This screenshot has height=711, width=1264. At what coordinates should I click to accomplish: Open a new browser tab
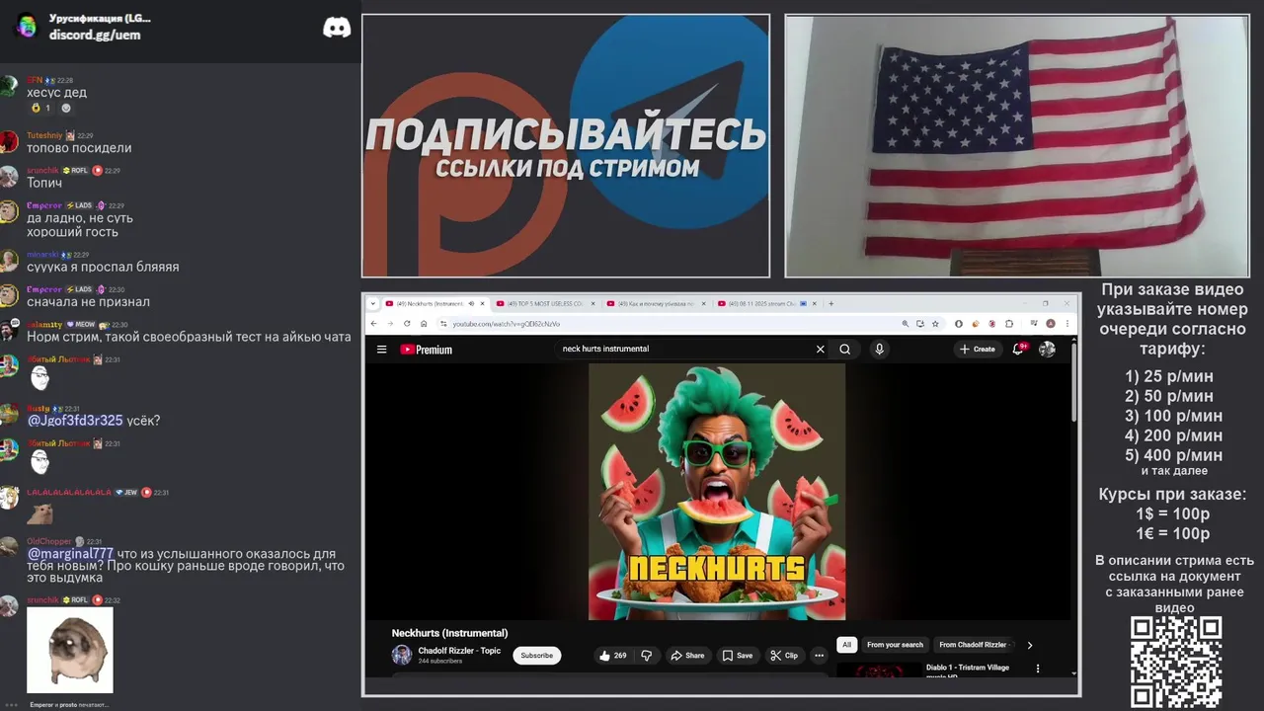tap(830, 303)
